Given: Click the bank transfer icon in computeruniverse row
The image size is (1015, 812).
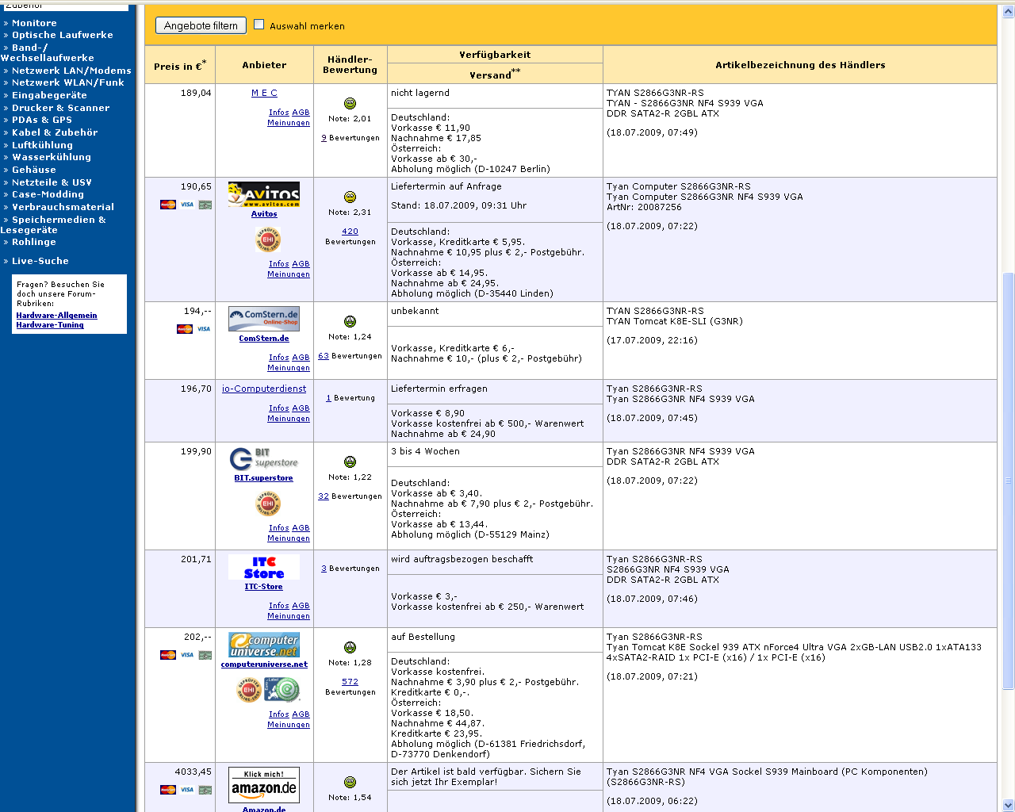Looking at the screenshot, I should 205,655.
